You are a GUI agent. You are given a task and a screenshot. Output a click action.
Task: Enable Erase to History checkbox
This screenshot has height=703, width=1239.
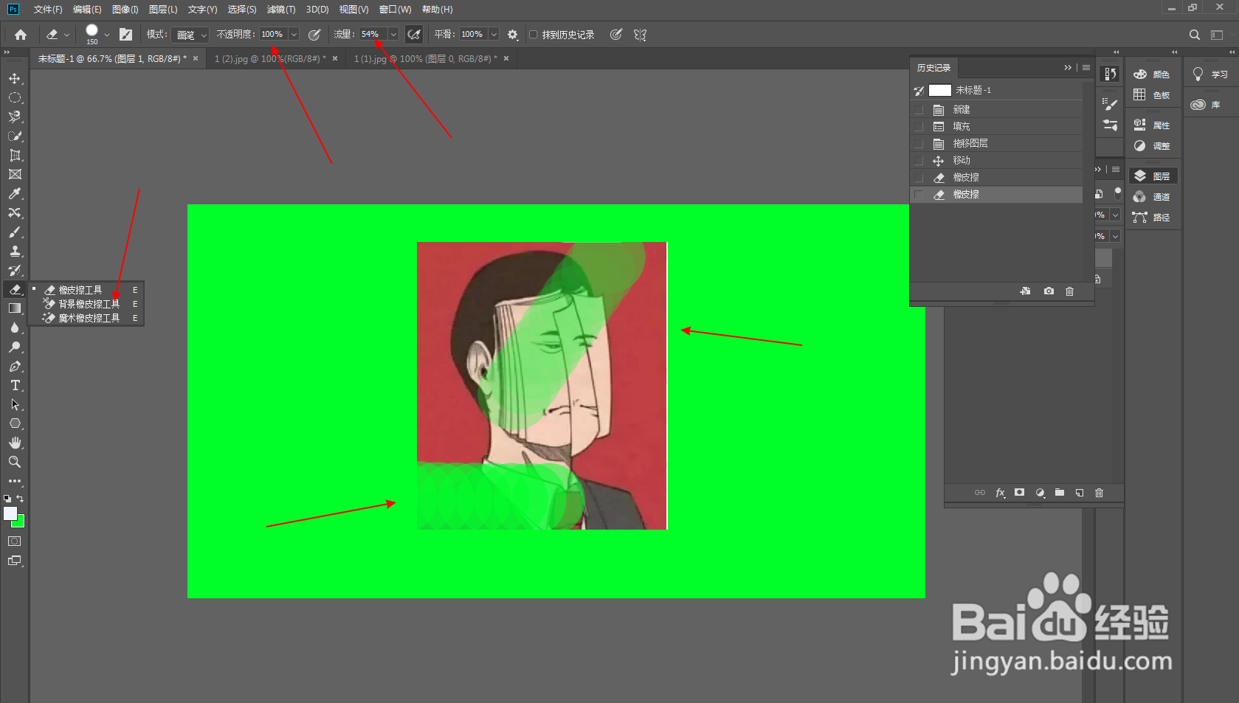pos(534,35)
